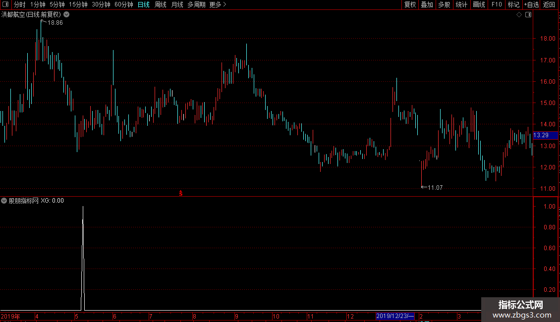This screenshot has width=560, height=322.
Task: Click the 2019/12/23 date label
Action: [x=395, y=316]
